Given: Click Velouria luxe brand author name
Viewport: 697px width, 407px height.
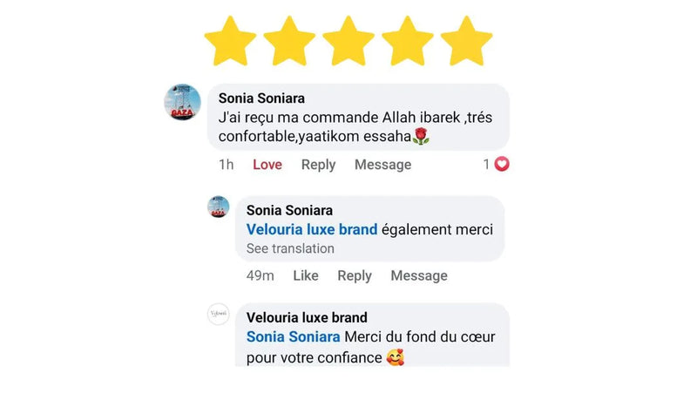Looking at the screenshot, I should click(x=307, y=317).
